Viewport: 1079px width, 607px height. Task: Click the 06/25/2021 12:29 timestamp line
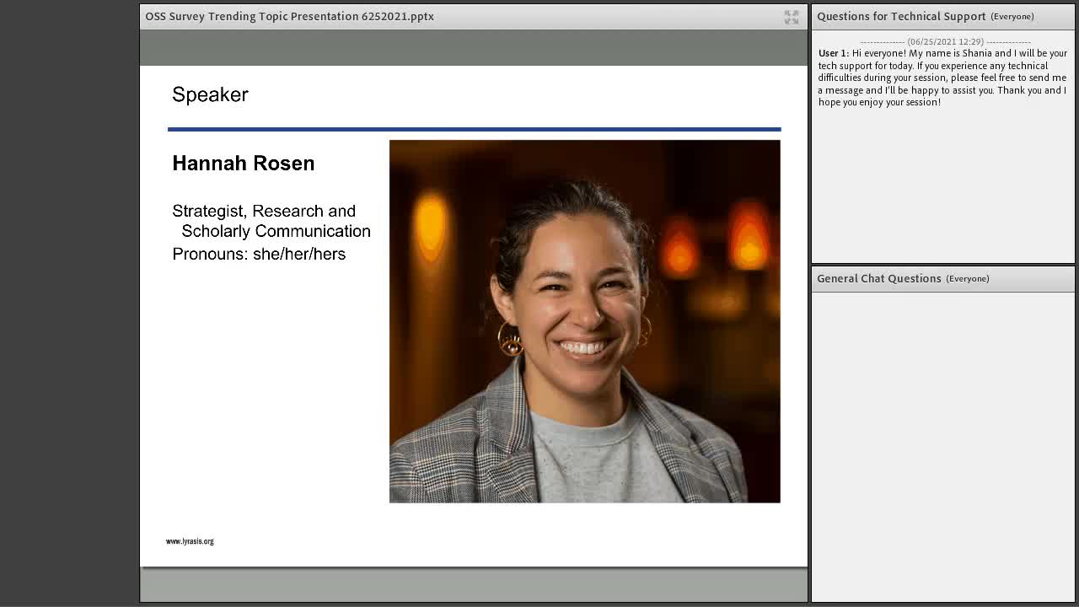tap(945, 41)
